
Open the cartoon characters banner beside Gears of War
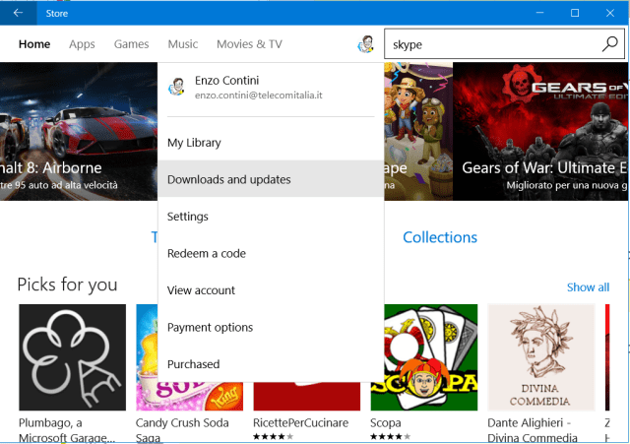[418, 131]
